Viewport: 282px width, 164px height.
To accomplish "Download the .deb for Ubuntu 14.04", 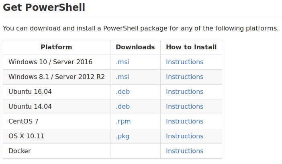I will coord(123,106).
